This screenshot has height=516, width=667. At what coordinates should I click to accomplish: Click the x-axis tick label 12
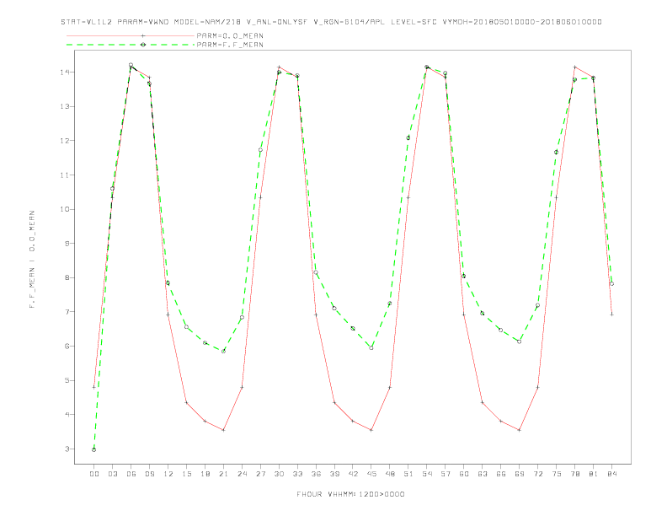coord(168,474)
